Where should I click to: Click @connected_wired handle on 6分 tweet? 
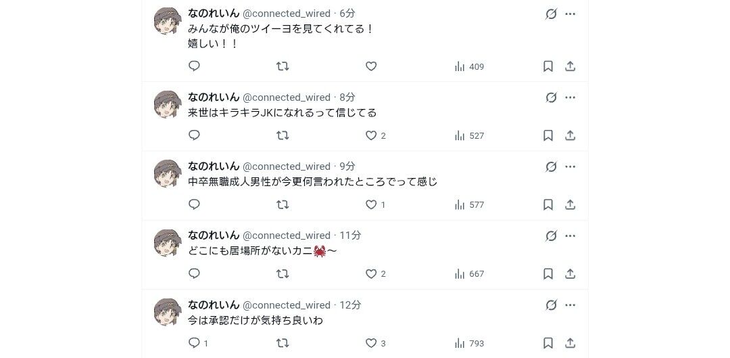(287, 14)
